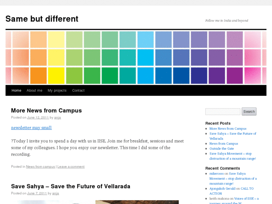
Task: Open the "newsletter may small" link
Action: tap(31, 128)
